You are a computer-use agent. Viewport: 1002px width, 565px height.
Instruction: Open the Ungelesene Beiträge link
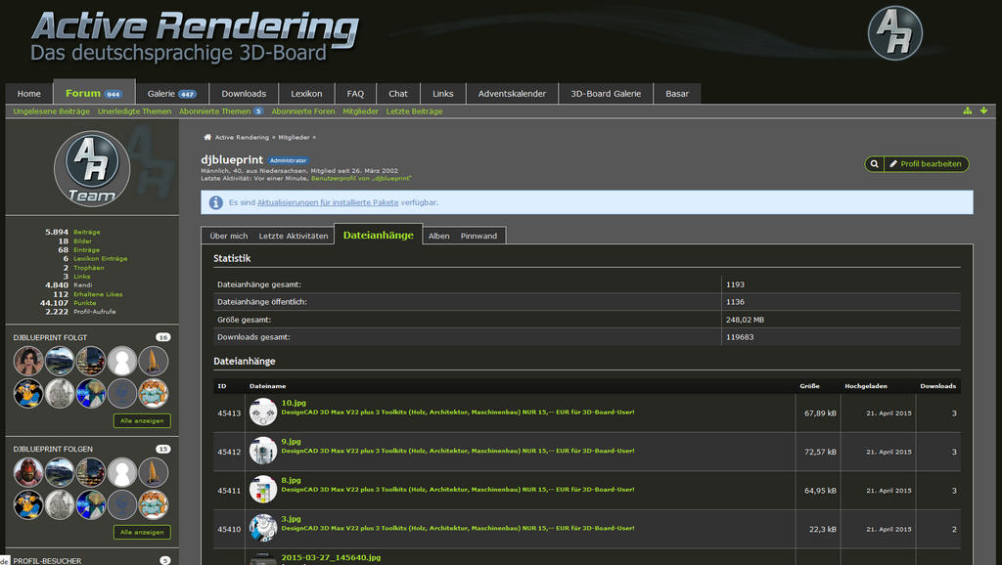(x=52, y=111)
